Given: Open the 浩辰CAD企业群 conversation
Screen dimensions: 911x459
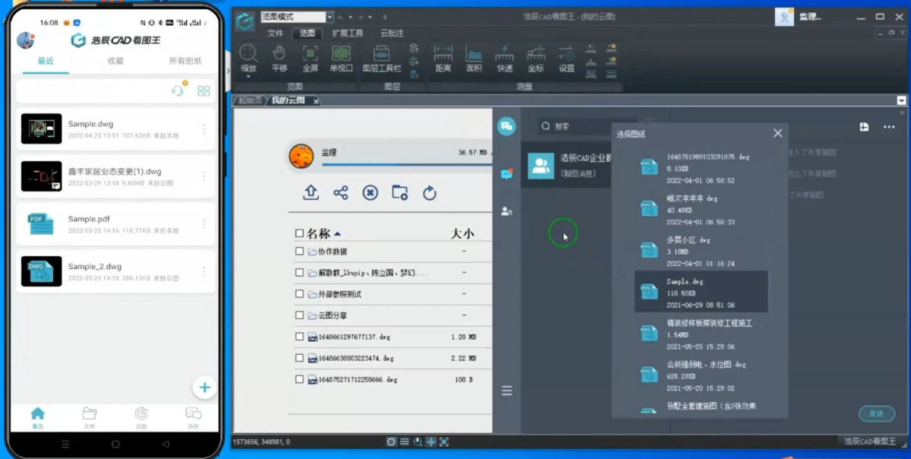Looking at the screenshot, I should point(566,166).
